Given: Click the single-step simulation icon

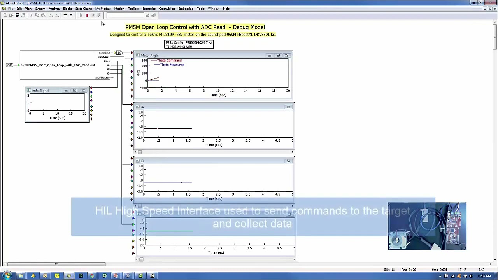Looking at the screenshot, I should pos(93,15).
